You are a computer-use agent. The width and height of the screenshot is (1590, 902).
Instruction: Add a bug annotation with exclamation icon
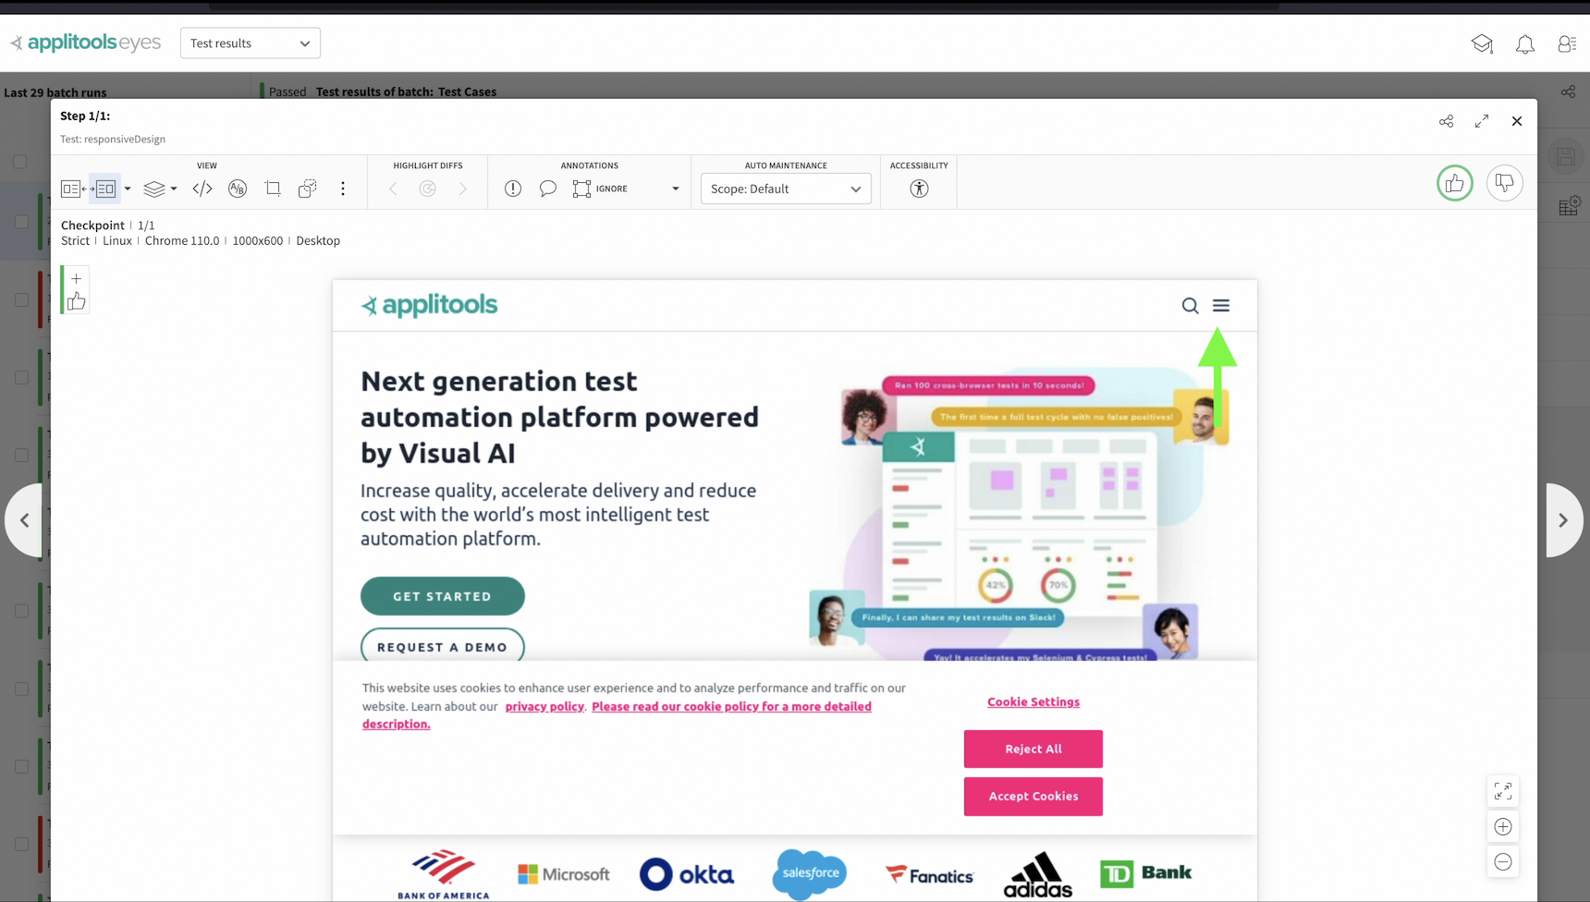[x=513, y=189]
